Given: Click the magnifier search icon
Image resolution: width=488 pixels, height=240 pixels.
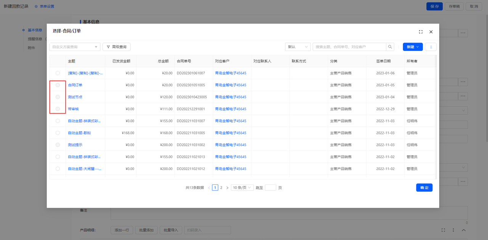Looking at the screenshot, I should [x=390, y=47].
